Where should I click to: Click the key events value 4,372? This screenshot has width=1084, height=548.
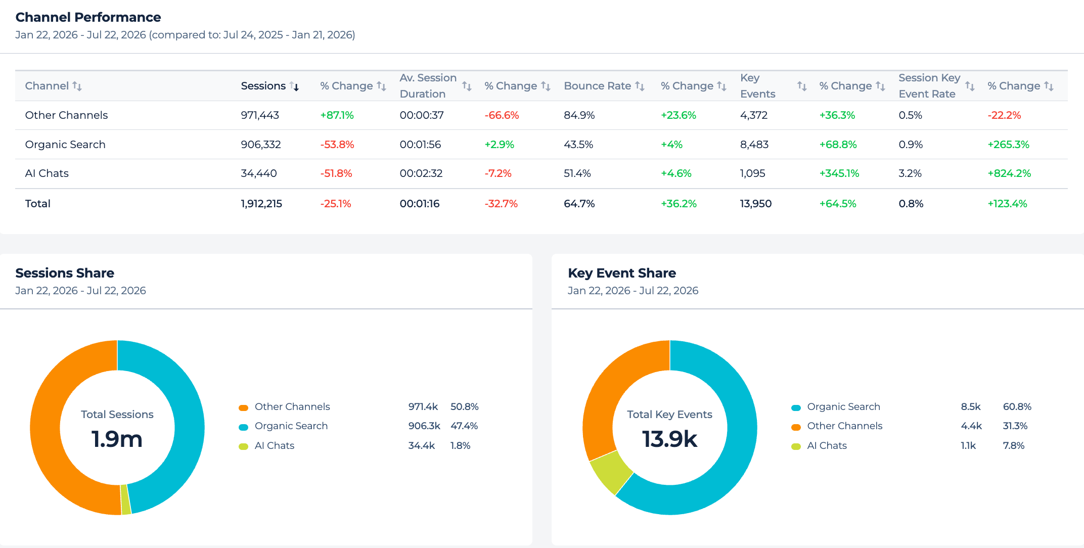tap(754, 115)
